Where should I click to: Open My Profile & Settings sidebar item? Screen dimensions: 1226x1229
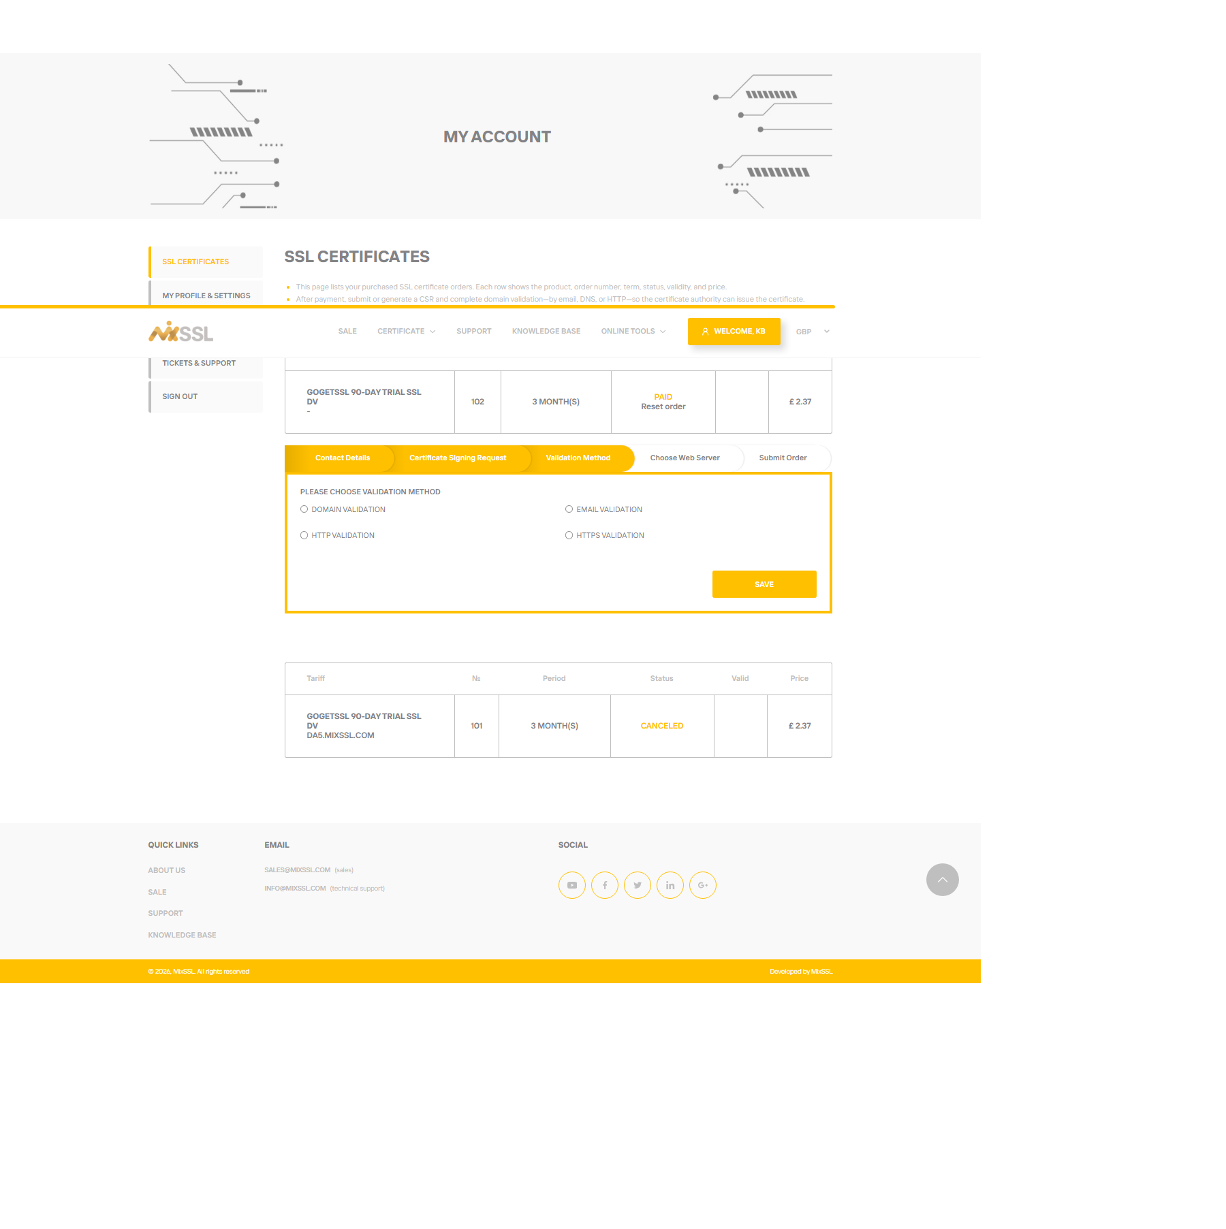[x=206, y=295]
